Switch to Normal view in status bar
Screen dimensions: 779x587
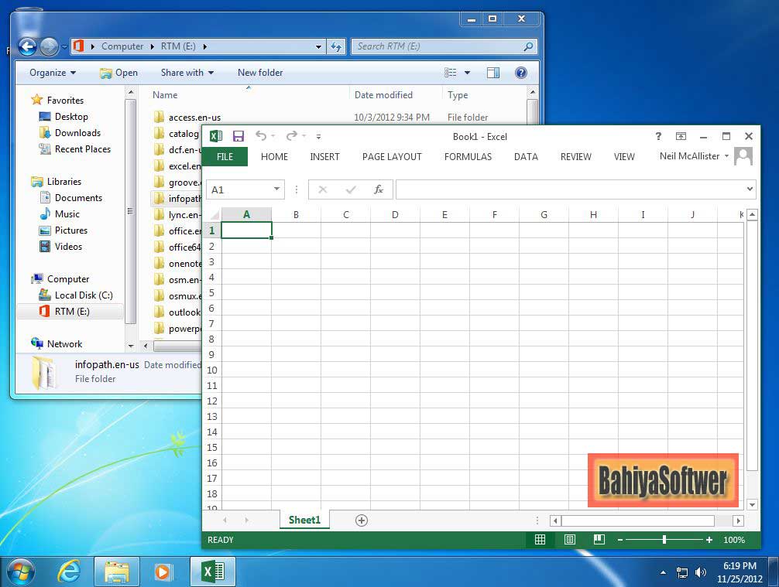coord(540,539)
